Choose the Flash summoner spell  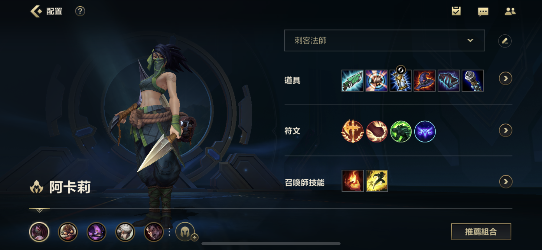pyautogui.click(x=377, y=181)
